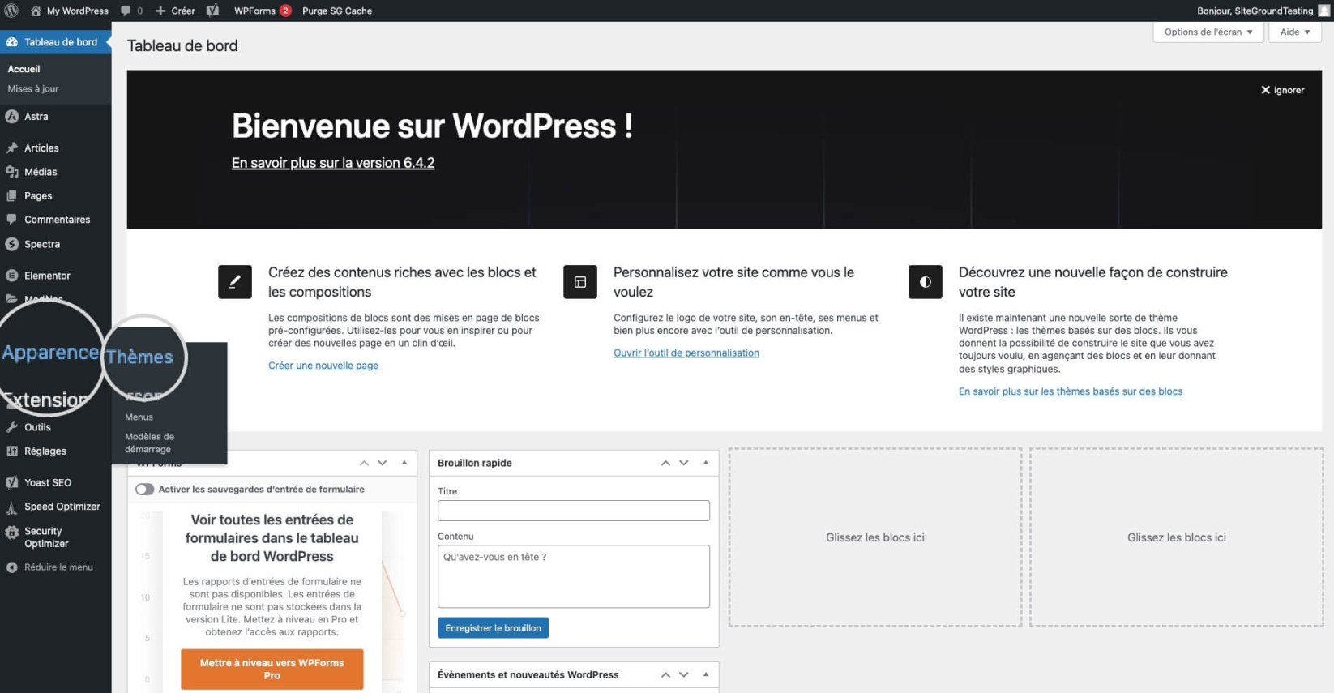Click the WordPress logo in admin bar
This screenshot has width=1334, height=693.
click(11, 11)
